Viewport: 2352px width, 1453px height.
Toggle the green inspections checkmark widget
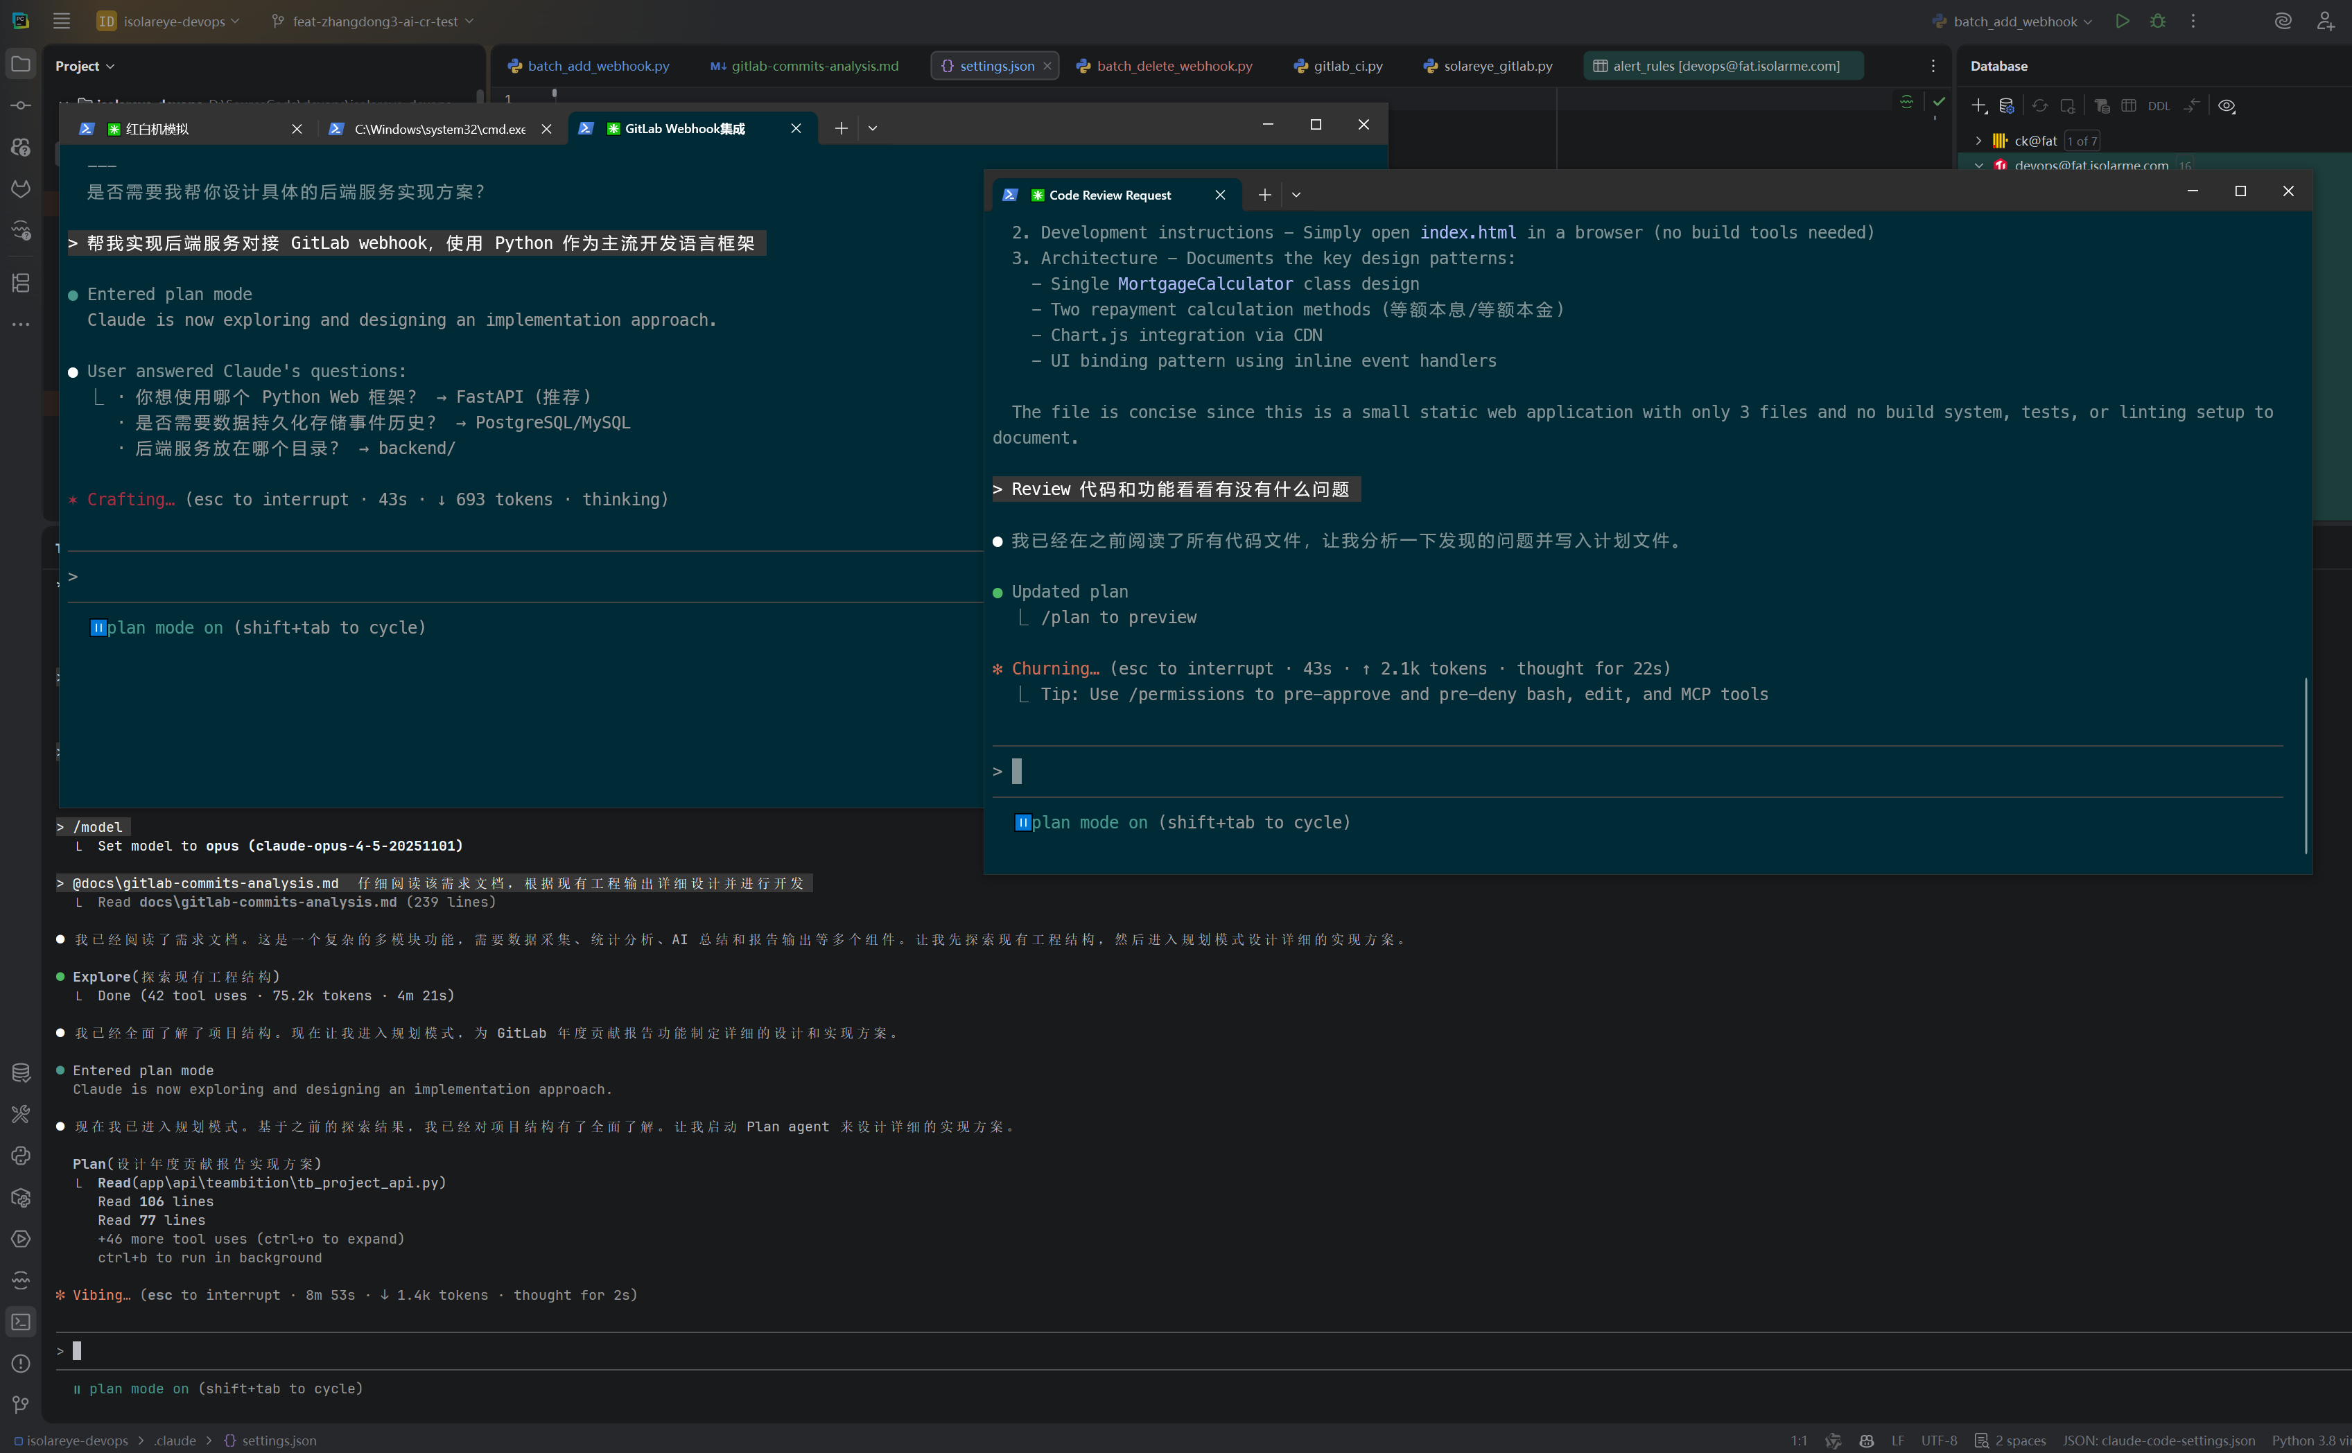point(1939,102)
